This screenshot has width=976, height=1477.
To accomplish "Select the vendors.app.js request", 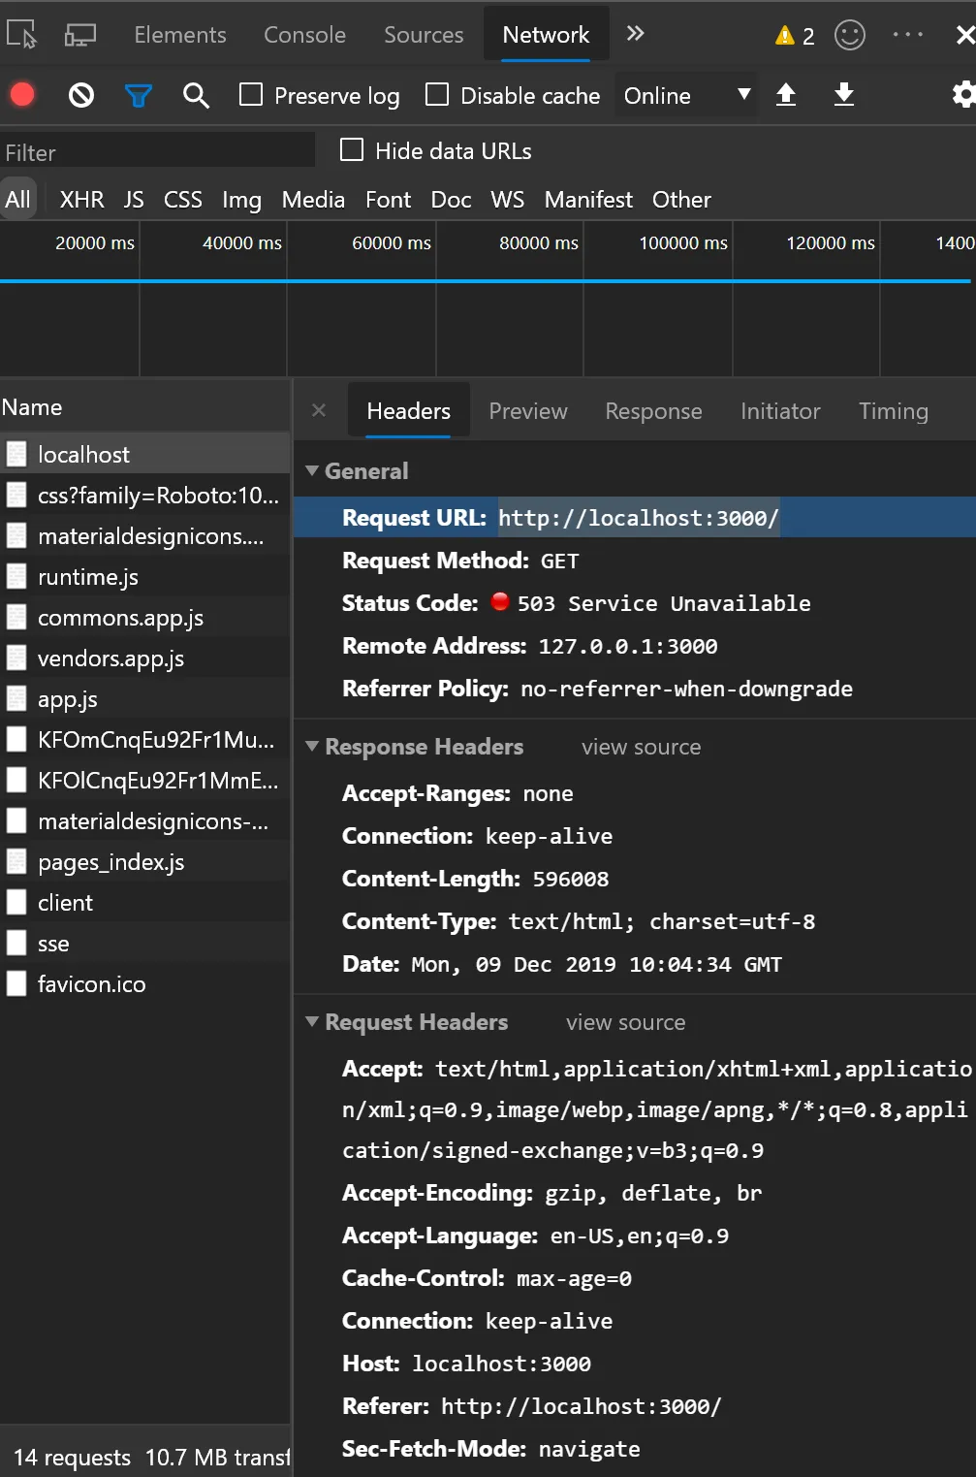I will tap(110, 658).
